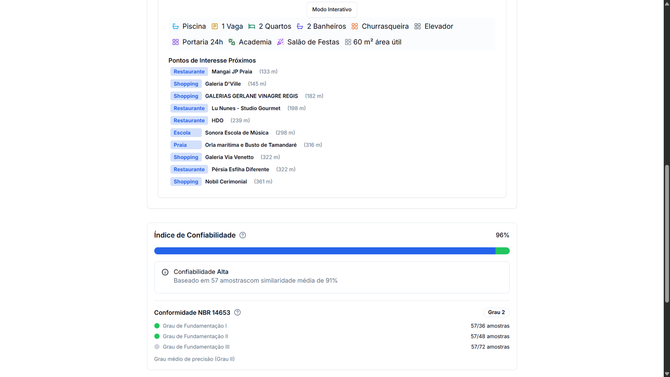Click the bed icon beside 2 Quartos
The width and height of the screenshot is (670, 377).
(252, 26)
